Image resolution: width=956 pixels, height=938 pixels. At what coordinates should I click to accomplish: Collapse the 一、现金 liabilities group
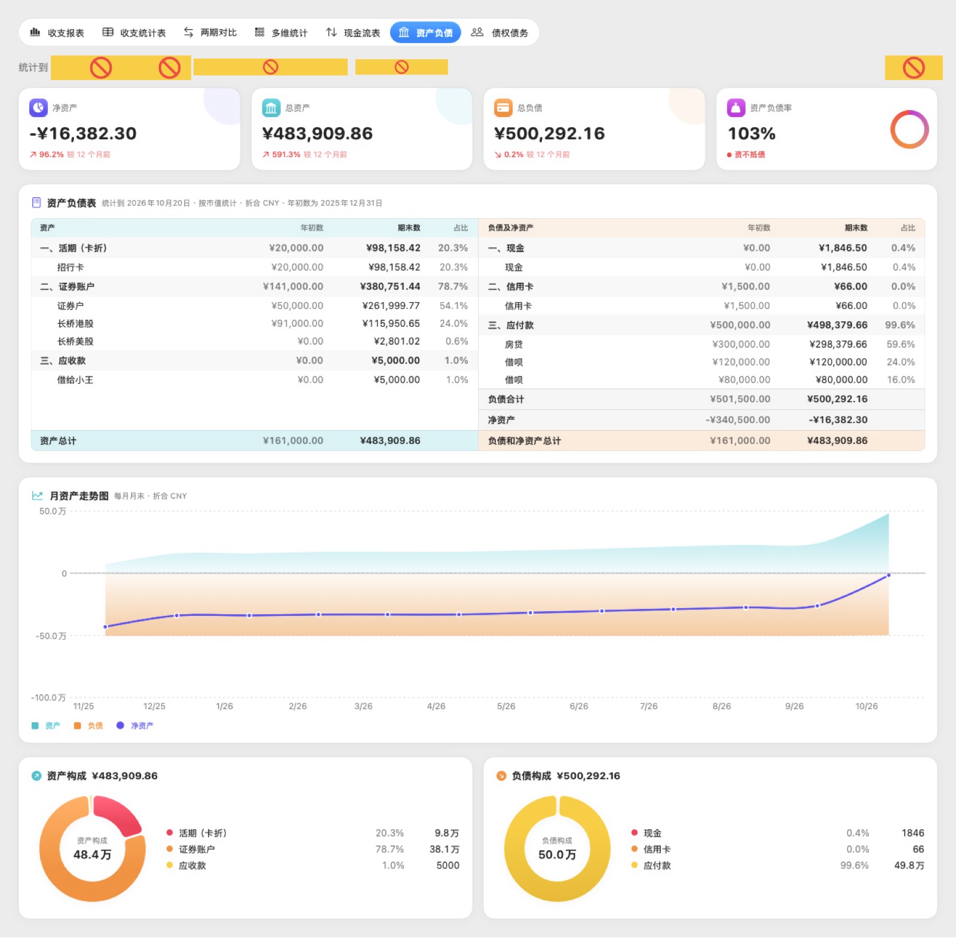point(701,248)
